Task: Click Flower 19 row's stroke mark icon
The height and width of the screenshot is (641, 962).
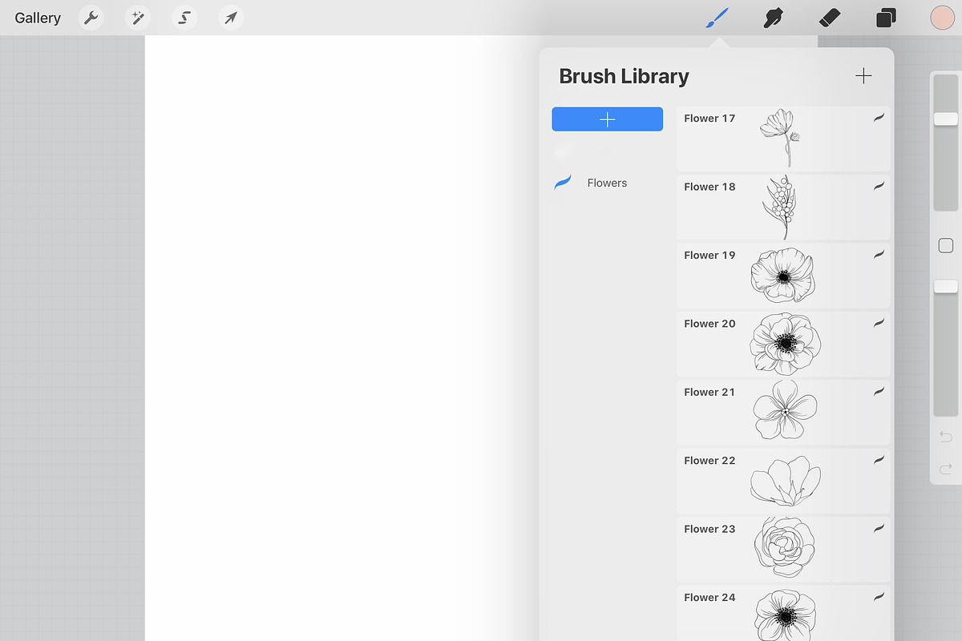Action: (x=879, y=254)
